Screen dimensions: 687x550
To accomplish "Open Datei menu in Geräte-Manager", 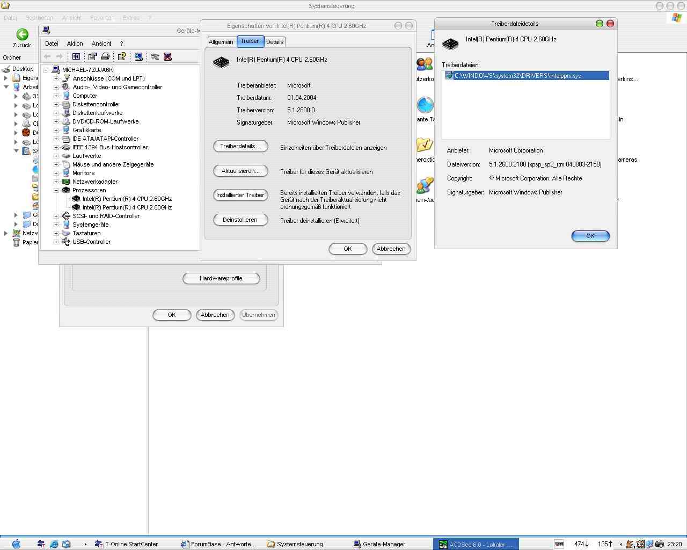I will pyautogui.click(x=52, y=44).
